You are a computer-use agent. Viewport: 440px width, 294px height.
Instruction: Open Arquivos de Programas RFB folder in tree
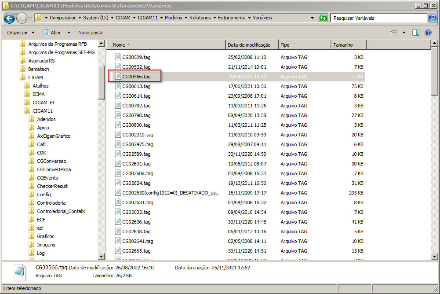click(x=58, y=44)
